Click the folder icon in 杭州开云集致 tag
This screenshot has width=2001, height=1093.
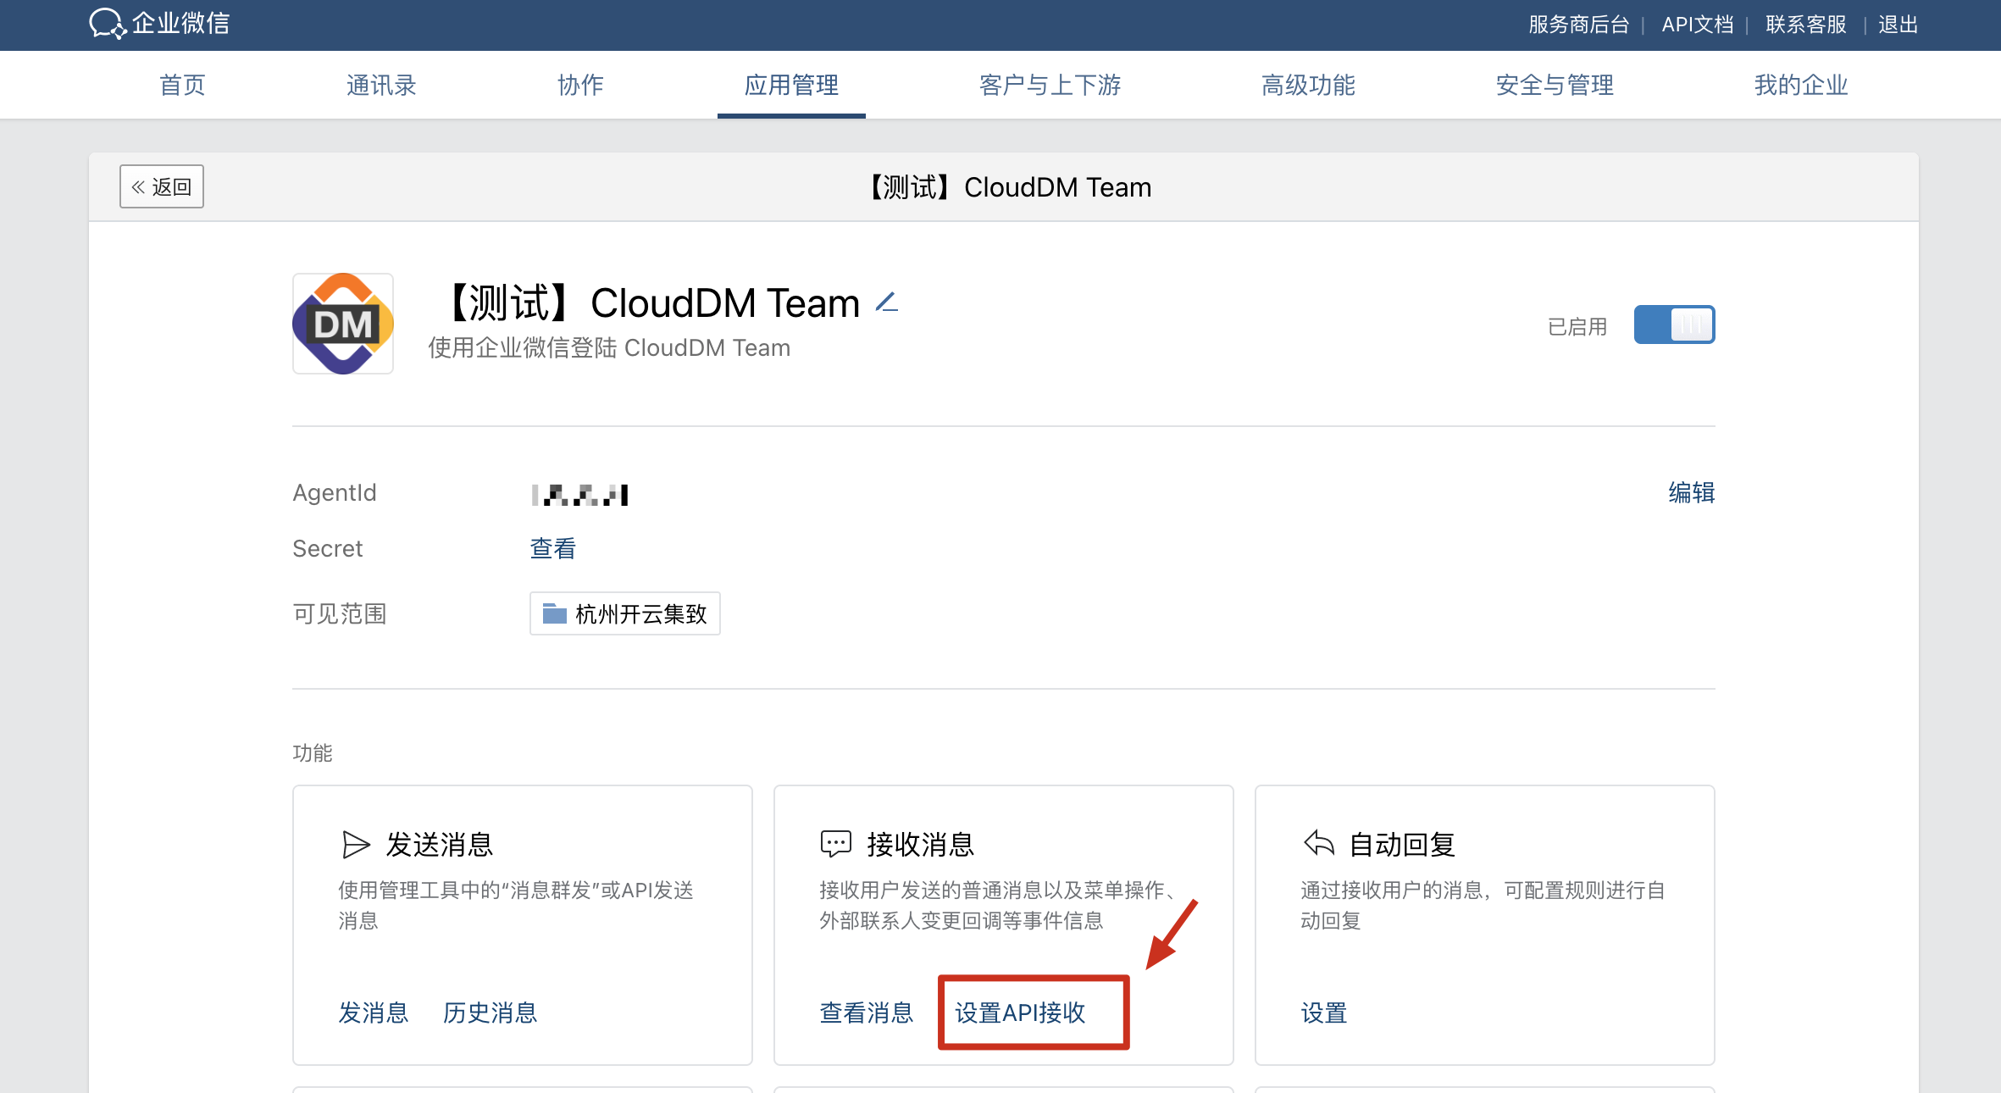tap(554, 613)
